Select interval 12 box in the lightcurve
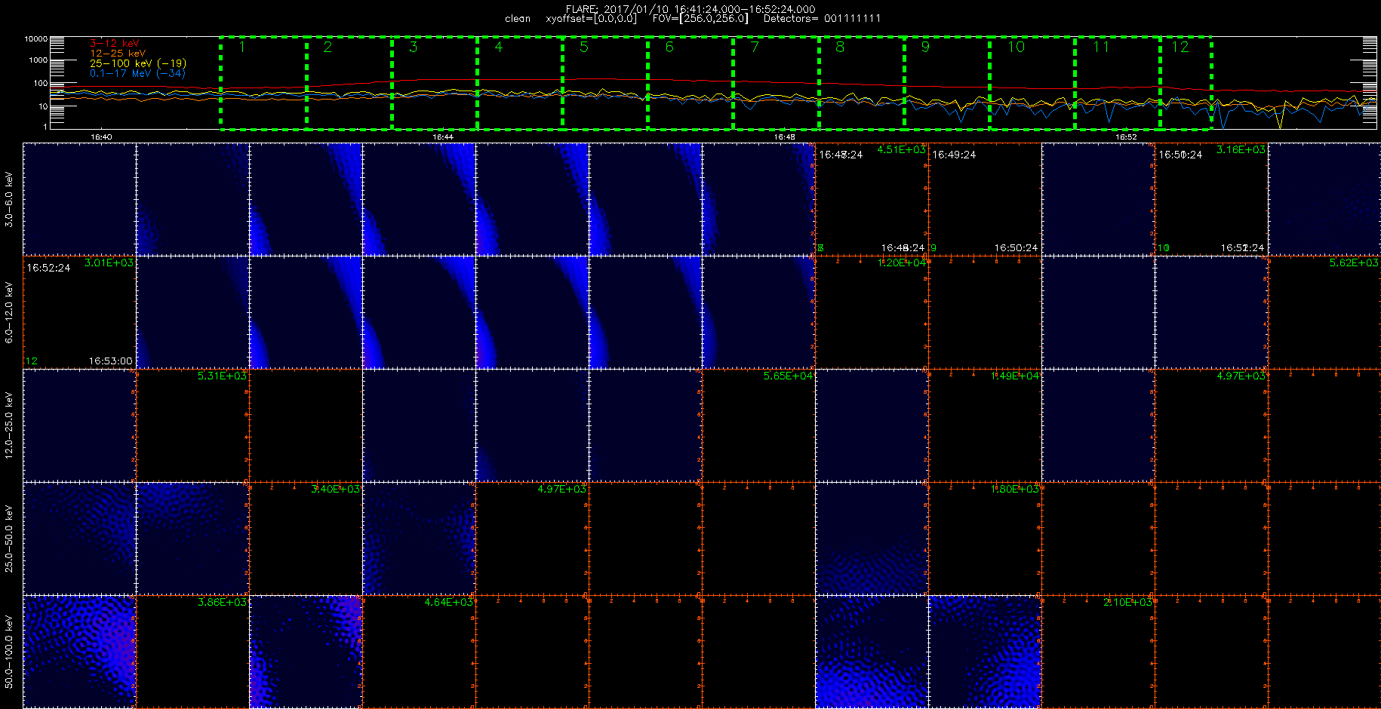The height and width of the screenshot is (709, 1381). coord(1186,83)
